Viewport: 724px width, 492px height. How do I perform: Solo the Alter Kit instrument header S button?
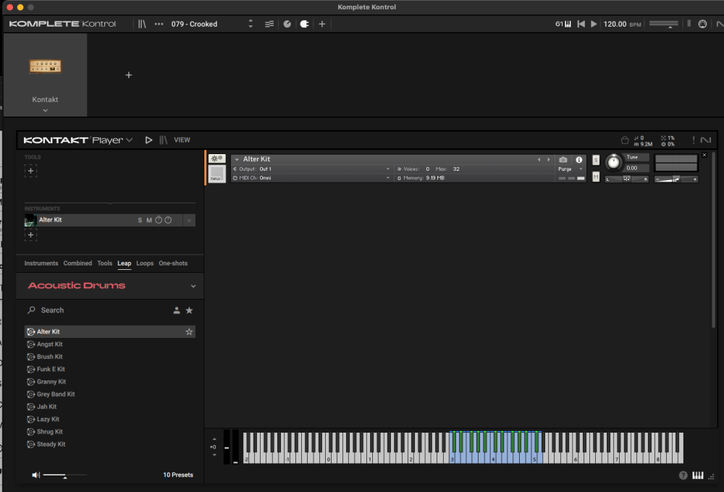tap(596, 160)
